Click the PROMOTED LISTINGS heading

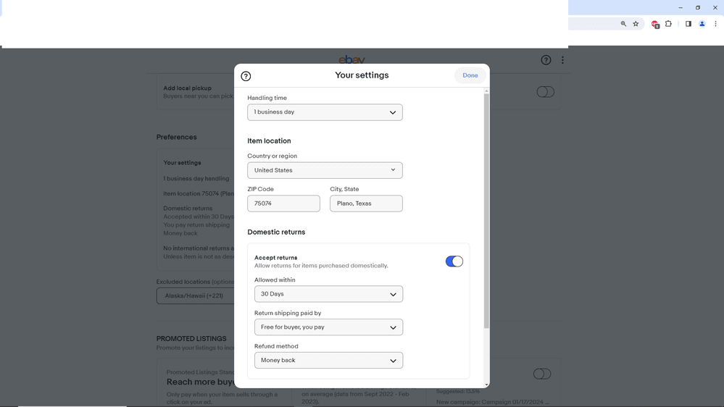(x=191, y=339)
